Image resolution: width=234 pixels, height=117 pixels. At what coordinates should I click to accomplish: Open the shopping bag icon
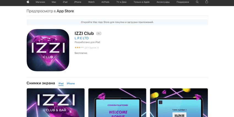pos(206,2)
